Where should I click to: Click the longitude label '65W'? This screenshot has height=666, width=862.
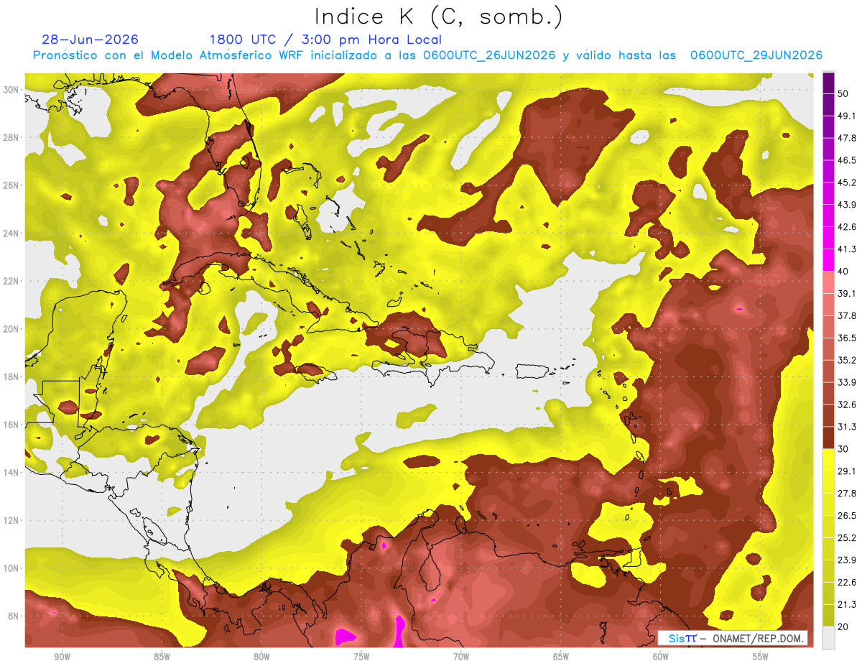click(x=561, y=657)
